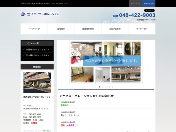
Task: Select the second slideshow dot
Action: [103, 87]
